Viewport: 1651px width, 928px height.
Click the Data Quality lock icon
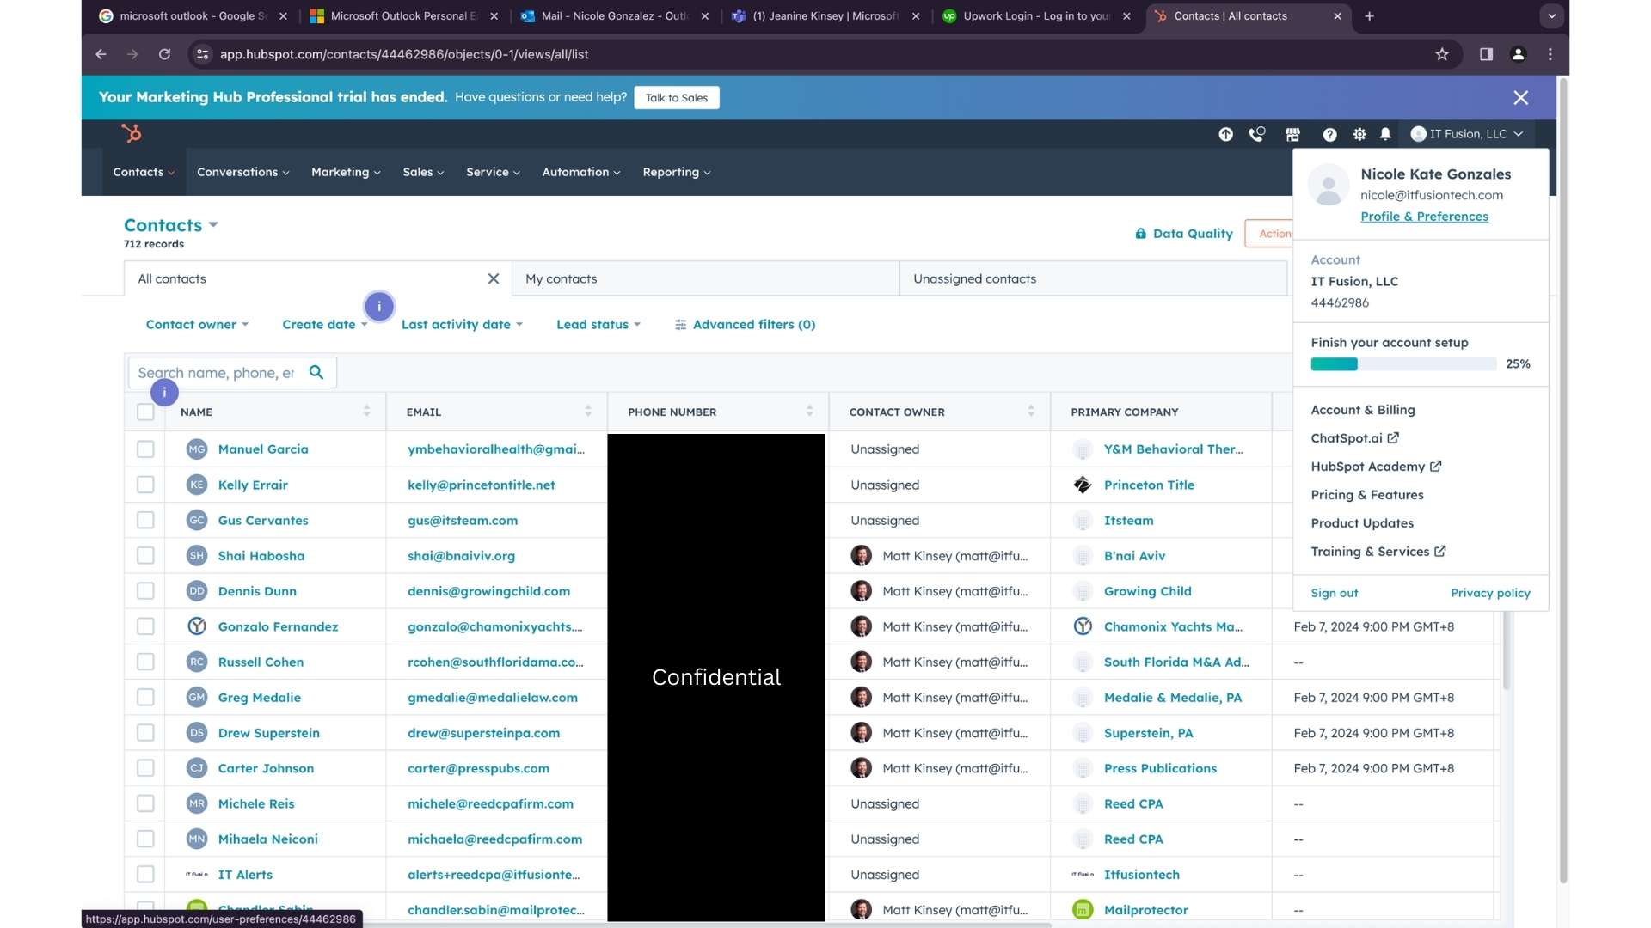pos(1140,234)
